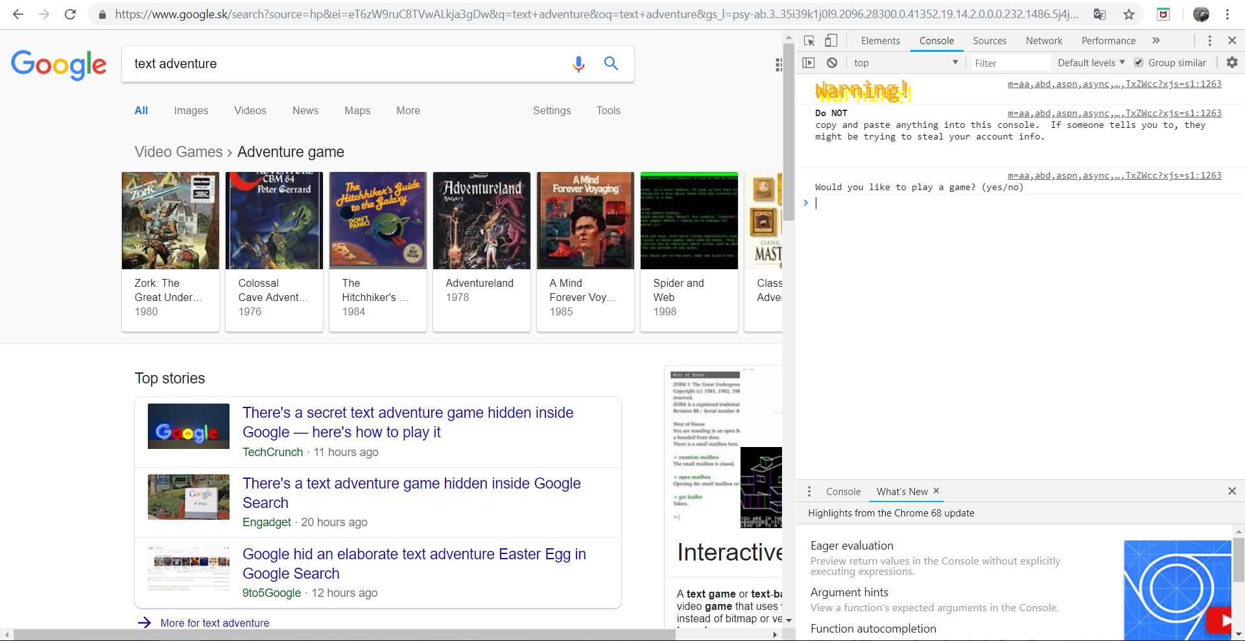Open the Default levels dropdown
This screenshot has height=641, width=1245.
point(1091,63)
